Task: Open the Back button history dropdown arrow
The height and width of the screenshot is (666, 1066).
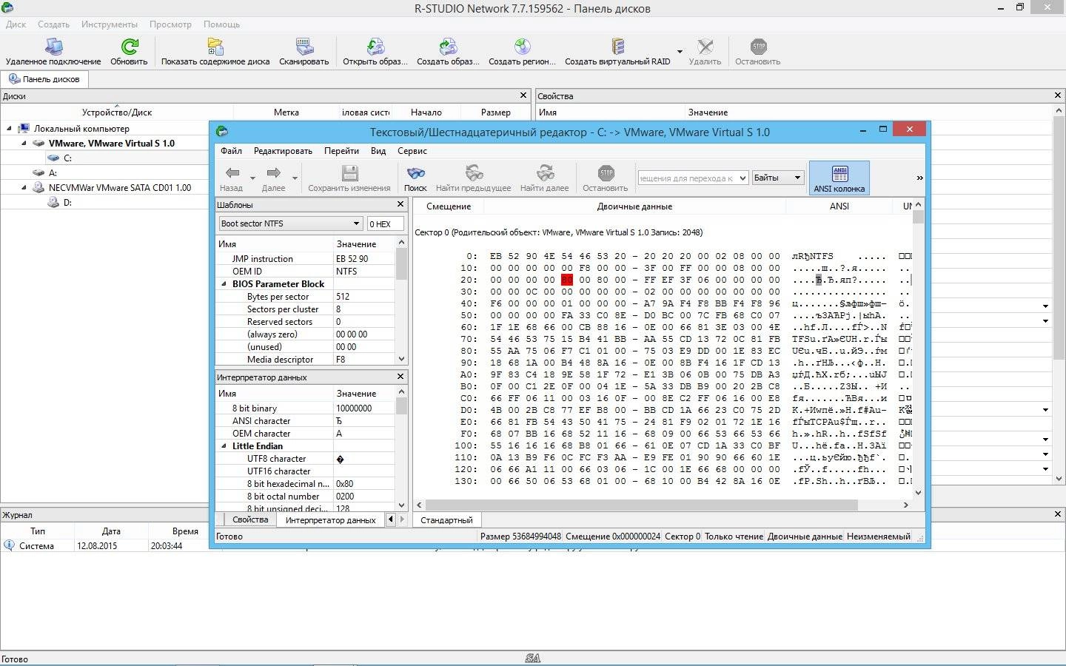Action: 252,178
